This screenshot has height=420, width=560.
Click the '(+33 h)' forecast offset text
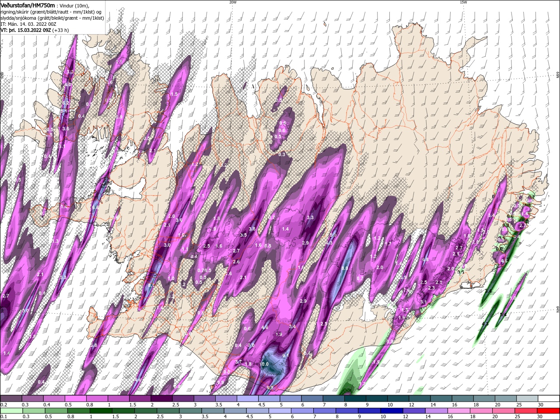point(60,30)
